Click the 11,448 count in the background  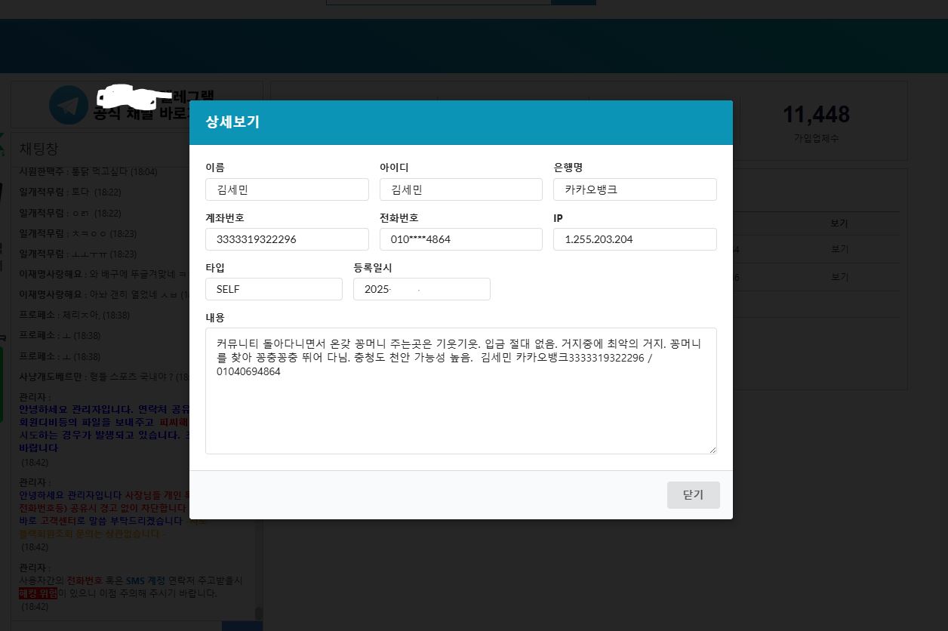click(816, 115)
